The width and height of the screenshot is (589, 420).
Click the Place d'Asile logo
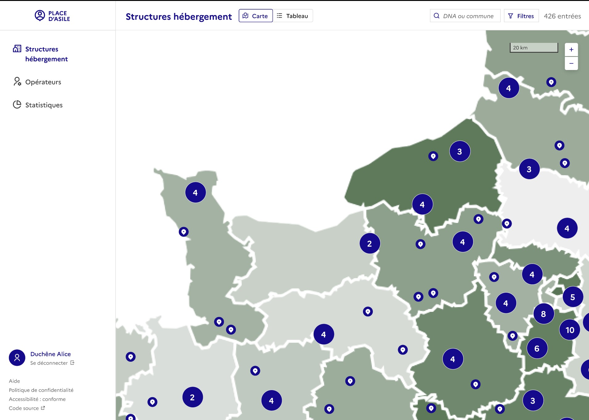click(52, 16)
